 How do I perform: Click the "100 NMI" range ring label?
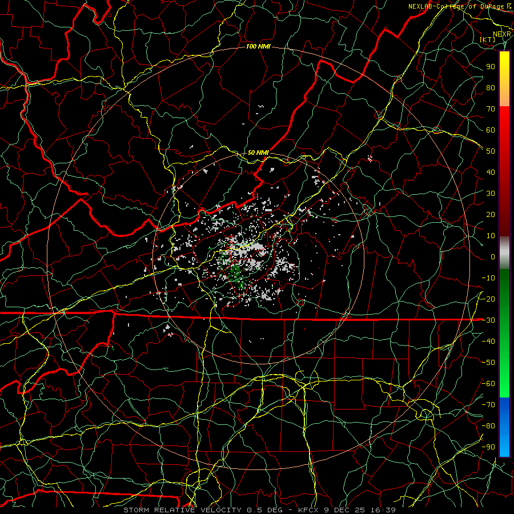[258, 47]
